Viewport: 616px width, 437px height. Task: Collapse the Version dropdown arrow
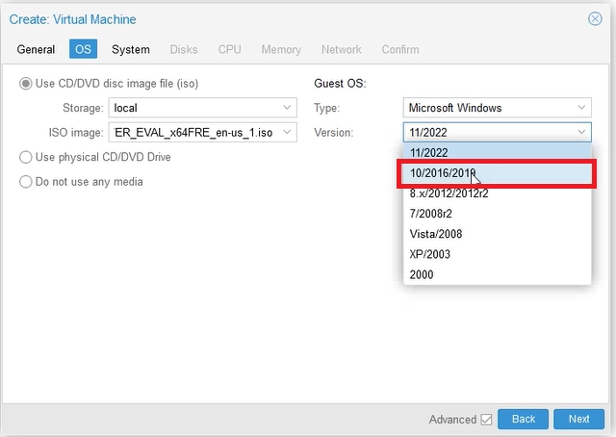point(581,133)
